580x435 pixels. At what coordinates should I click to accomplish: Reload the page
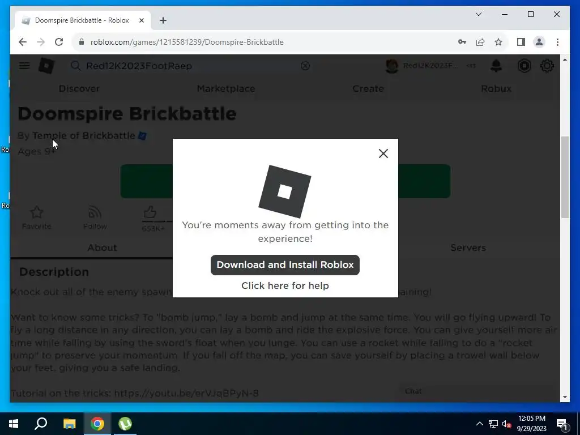(59, 42)
